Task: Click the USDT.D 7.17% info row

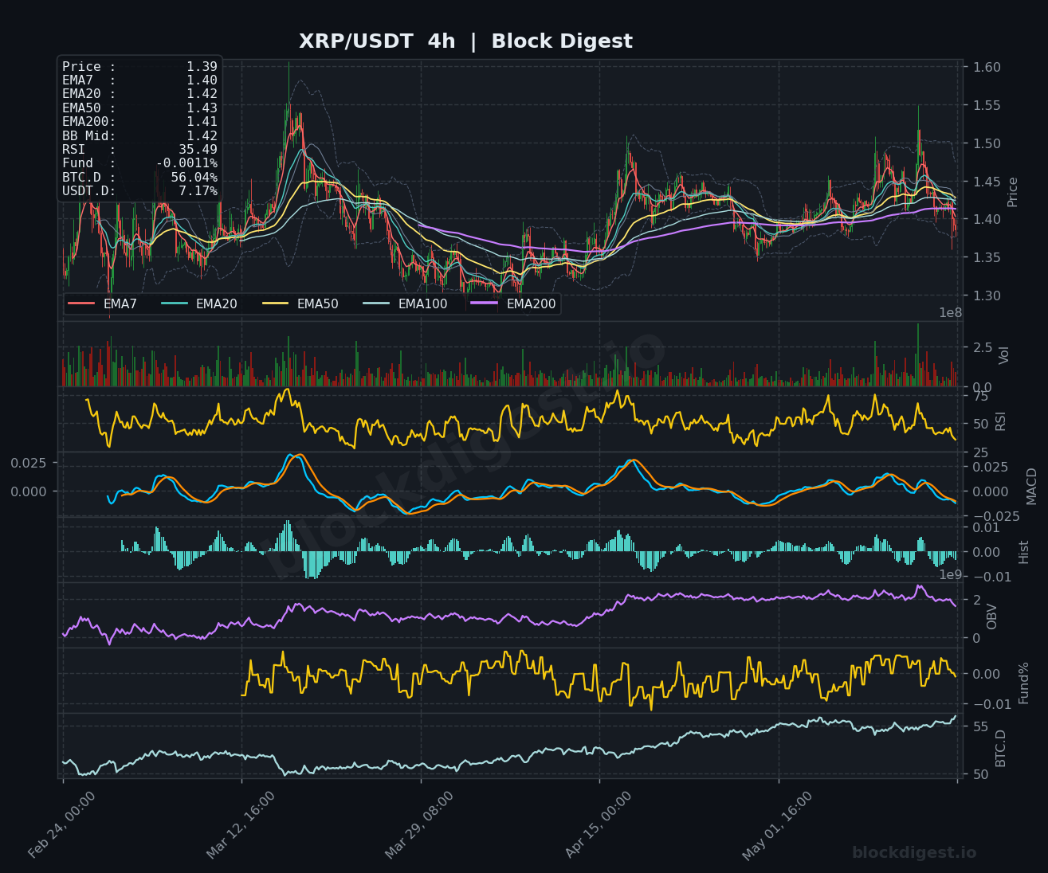Action: pos(139,191)
